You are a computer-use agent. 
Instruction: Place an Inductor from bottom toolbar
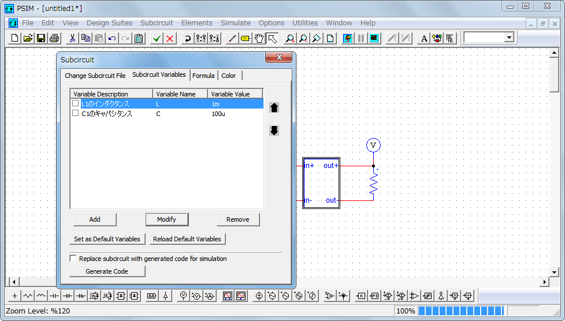pos(41,296)
